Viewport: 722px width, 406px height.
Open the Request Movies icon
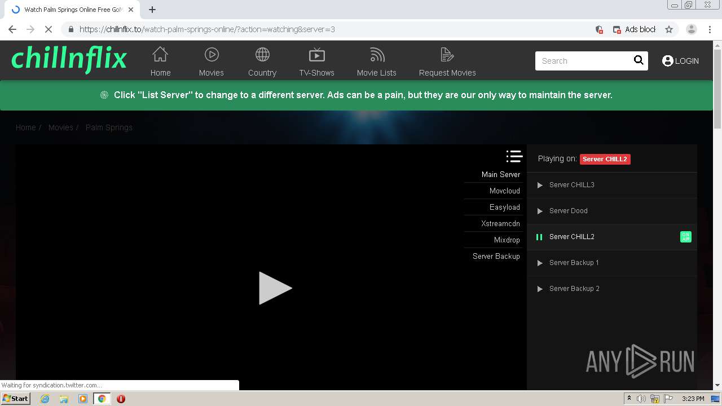447,54
